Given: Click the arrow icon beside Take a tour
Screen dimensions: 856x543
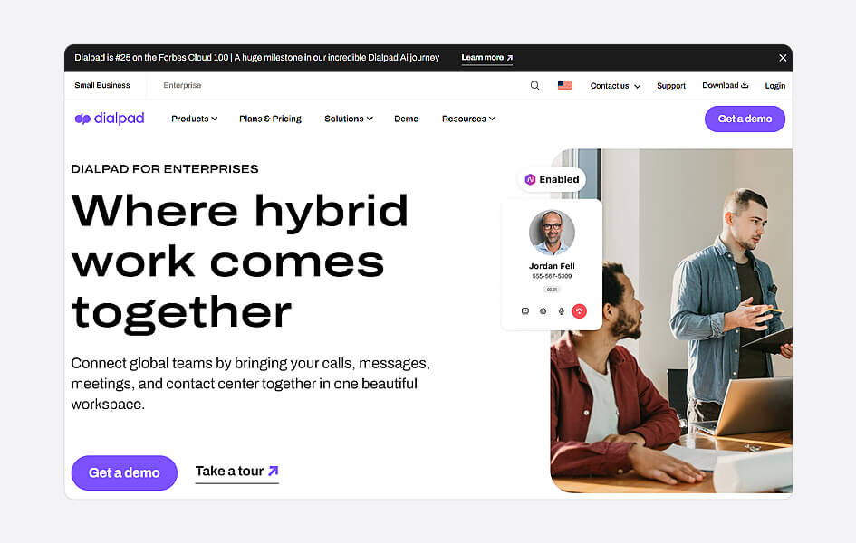Looking at the screenshot, I should click(274, 471).
